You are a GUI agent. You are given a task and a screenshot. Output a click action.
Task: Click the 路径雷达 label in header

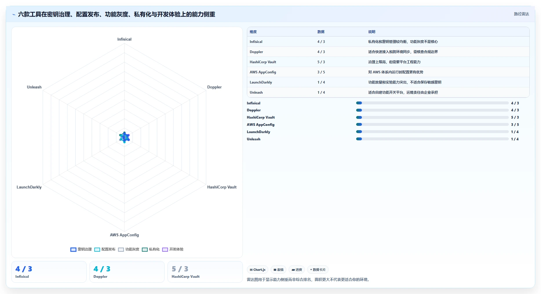coord(521,14)
